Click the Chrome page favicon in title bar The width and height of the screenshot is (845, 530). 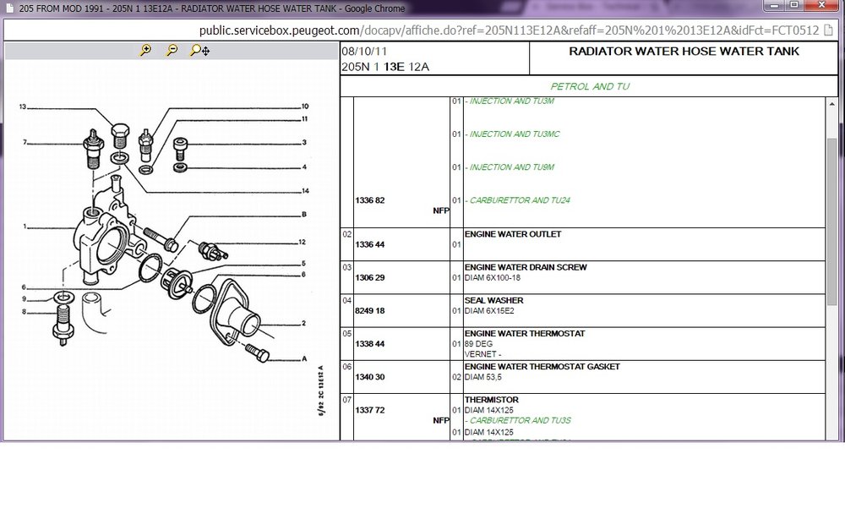[x=9, y=8]
